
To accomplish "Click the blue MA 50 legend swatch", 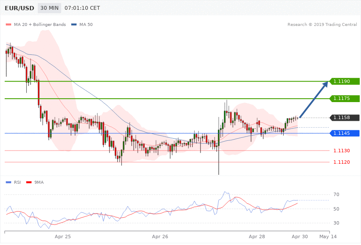I will (x=74, y=25).
